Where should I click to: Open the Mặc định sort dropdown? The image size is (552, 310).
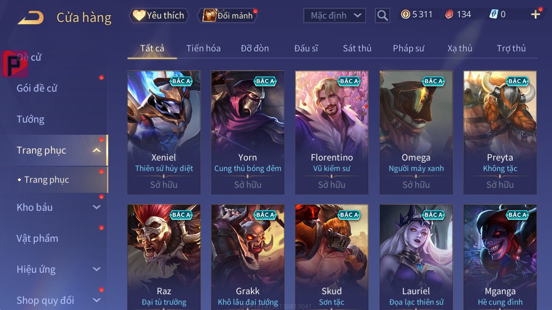click(335, 15)
